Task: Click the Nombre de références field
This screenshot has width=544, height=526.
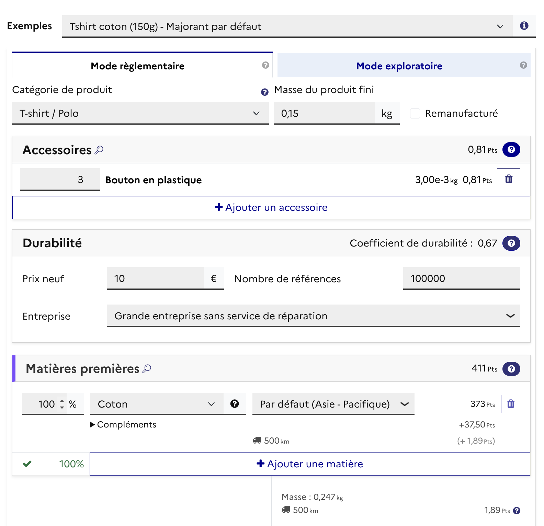Action: click(462, 278)
